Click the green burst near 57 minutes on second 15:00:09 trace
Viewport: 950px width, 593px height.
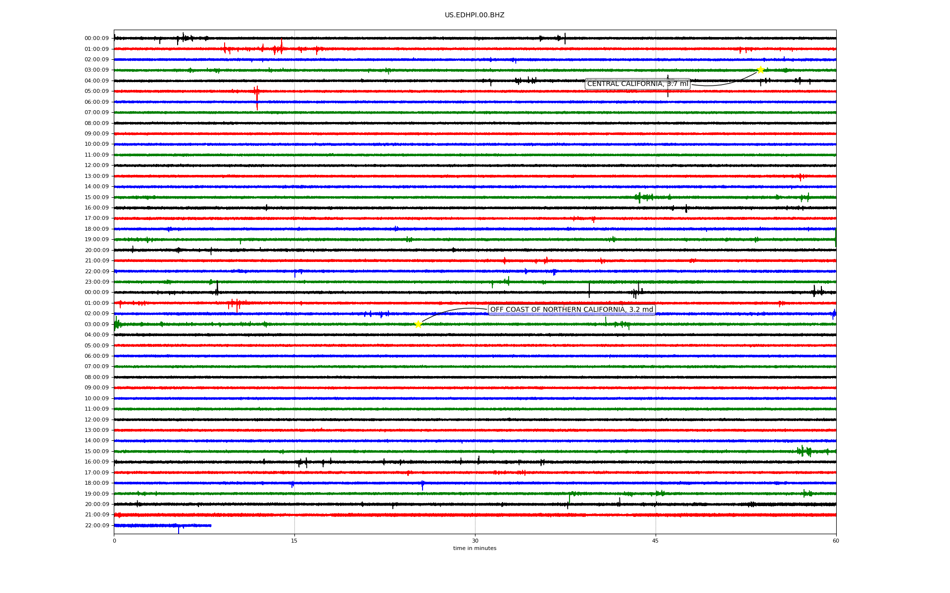pyautogui.click(x=805, y=451)
